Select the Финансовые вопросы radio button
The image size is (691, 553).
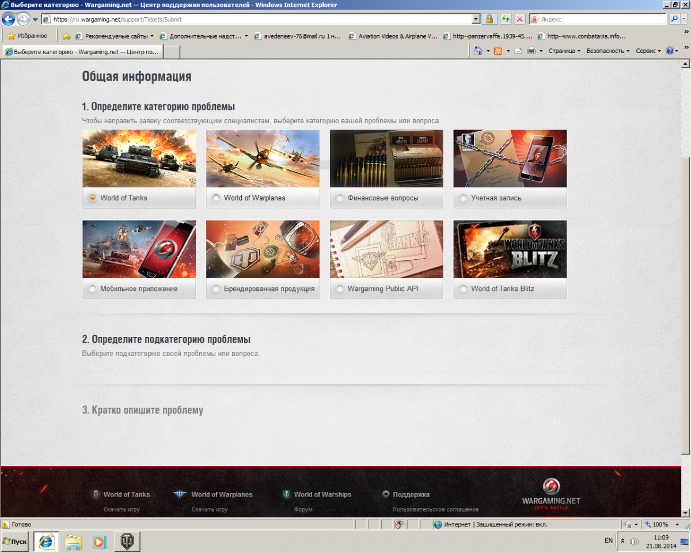[x=340, y=198]
